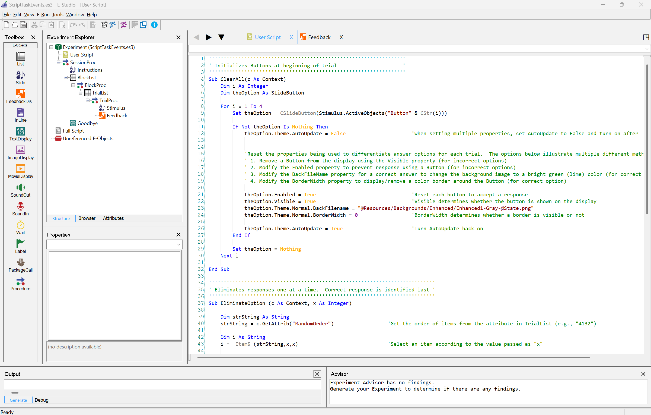
Task: Select the PackageCall toolbox object
Action: [x=20, y=265]
